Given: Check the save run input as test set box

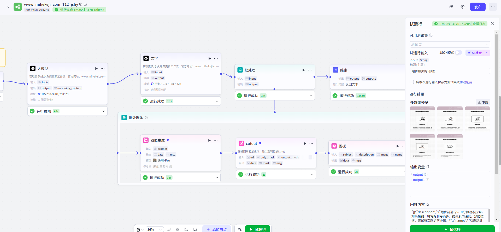Looking at the screenshot, I should [412, 82].
